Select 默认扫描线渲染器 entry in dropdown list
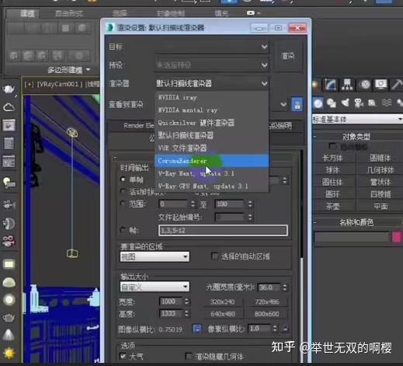 click(211, 135)
